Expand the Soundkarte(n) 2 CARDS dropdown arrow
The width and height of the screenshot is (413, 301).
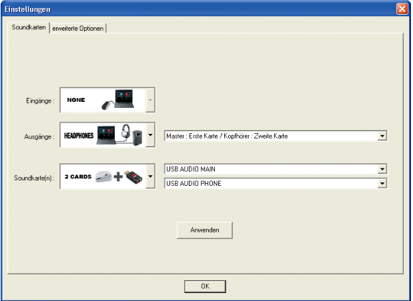[150, 178]
